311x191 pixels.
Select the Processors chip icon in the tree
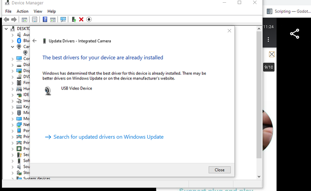[19, 149]
